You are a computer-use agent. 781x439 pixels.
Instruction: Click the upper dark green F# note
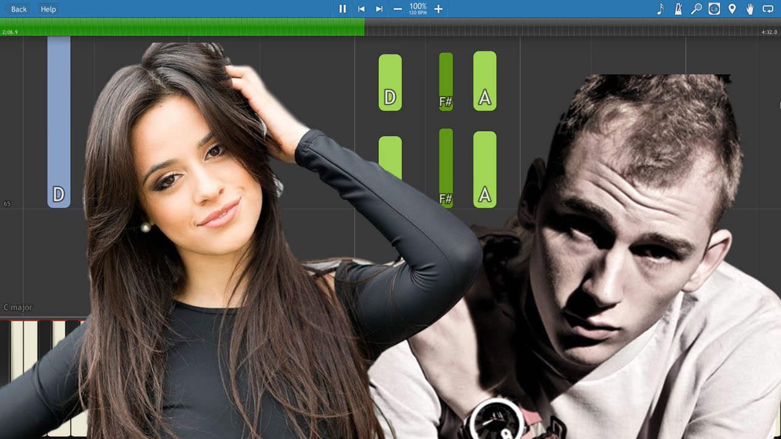click(446, 82)
